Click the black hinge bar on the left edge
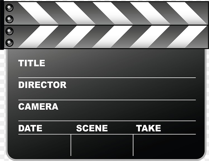Image resolution: width=209 pixels, height=161 pixels. point(2,25)
